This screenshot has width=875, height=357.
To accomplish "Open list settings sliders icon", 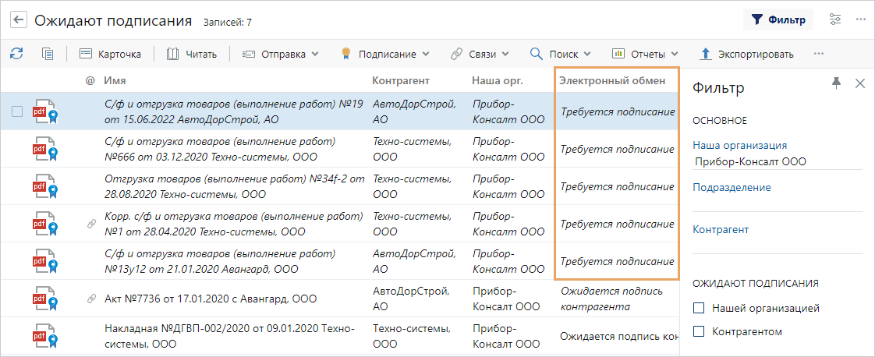I will point(835,20).
